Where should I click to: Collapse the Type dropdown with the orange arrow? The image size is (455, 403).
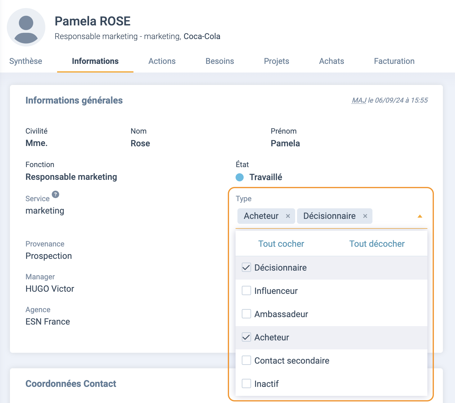420,216
